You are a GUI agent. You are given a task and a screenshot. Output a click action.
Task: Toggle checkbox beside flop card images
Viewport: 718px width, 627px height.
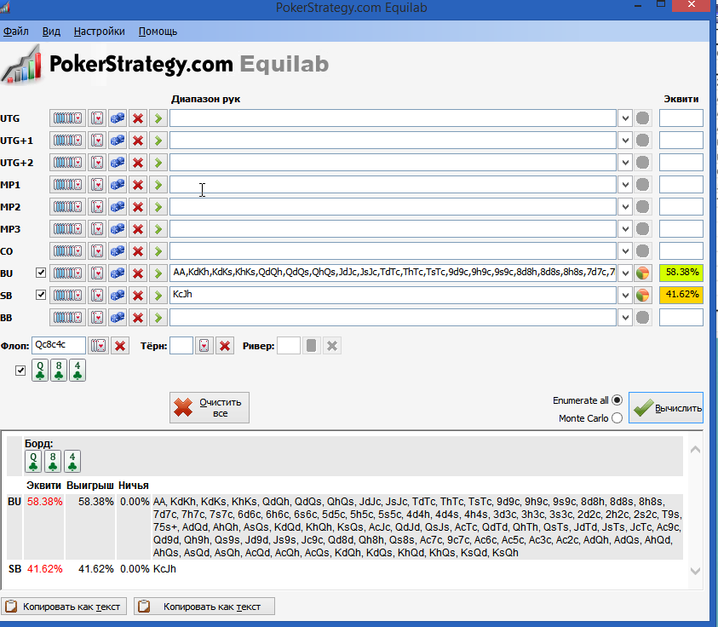(20, 370)
